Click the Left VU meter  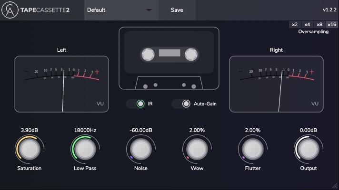(x=62, y=84)
